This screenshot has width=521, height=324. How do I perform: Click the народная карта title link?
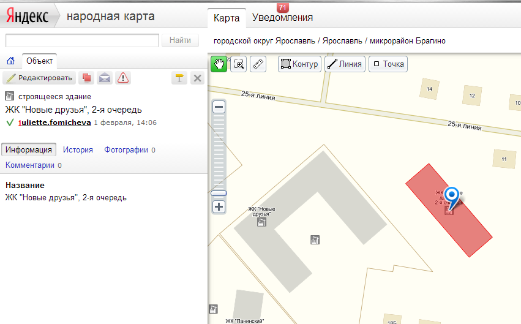pos(111,17)
